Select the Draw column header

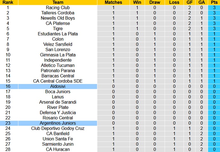pyautogui.click(x=155, y=2)
